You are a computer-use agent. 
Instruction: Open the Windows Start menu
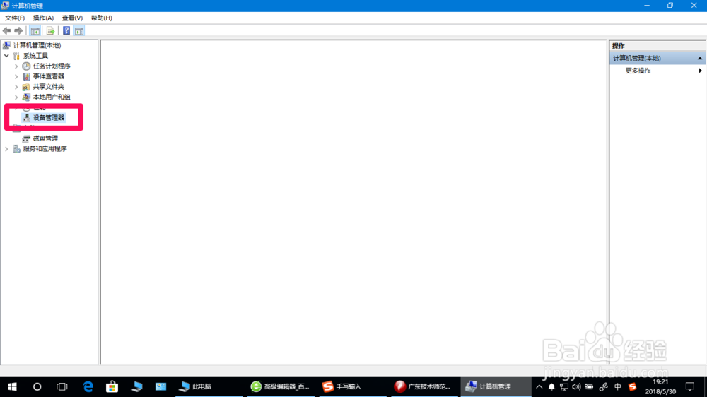12,386
